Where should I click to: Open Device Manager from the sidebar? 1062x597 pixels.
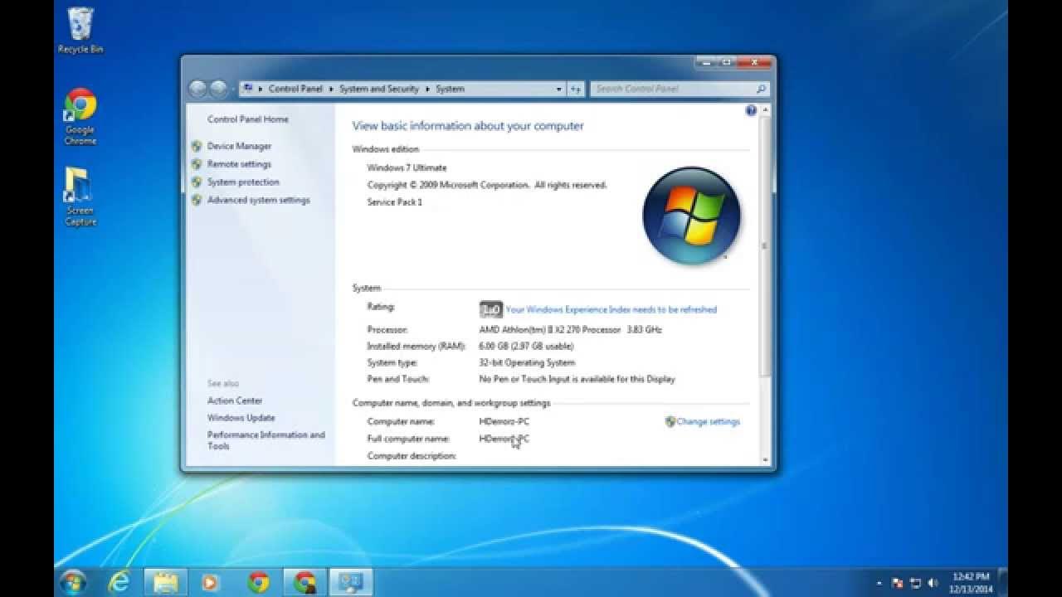pyautogui.click(x=239, y=146)
